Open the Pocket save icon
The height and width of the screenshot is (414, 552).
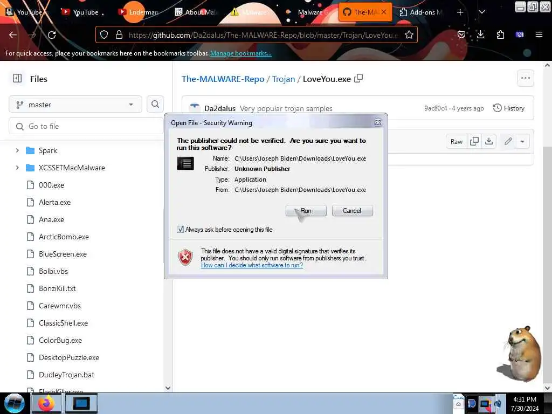461,34
